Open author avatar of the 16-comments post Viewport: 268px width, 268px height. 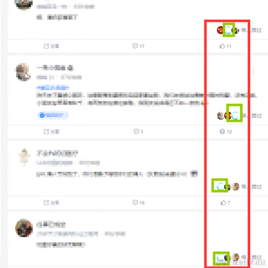24,157
